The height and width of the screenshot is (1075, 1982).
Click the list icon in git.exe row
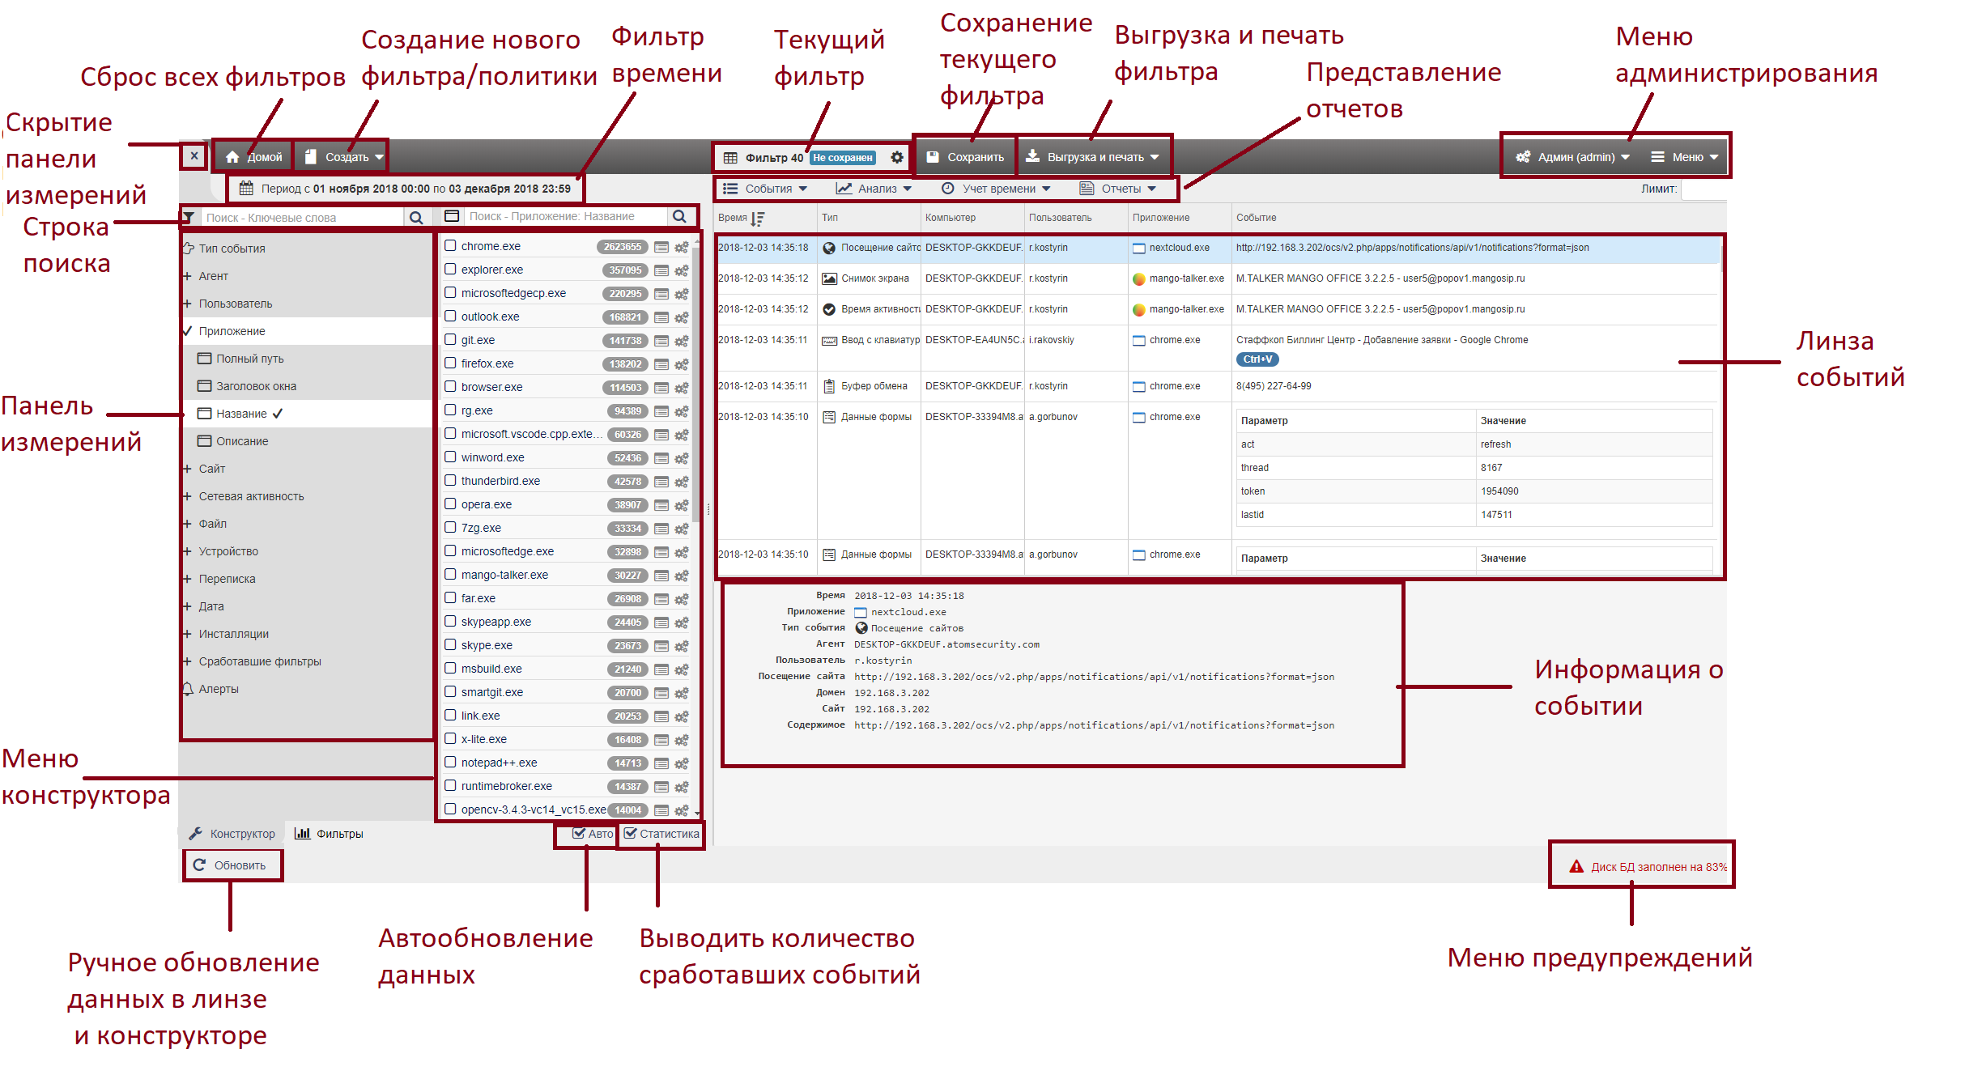pyautogui.click(x=661, y=341)
